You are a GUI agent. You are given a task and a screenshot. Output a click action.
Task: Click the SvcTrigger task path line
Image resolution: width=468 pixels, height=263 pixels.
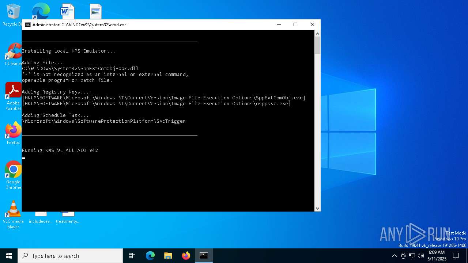[104, 121]
